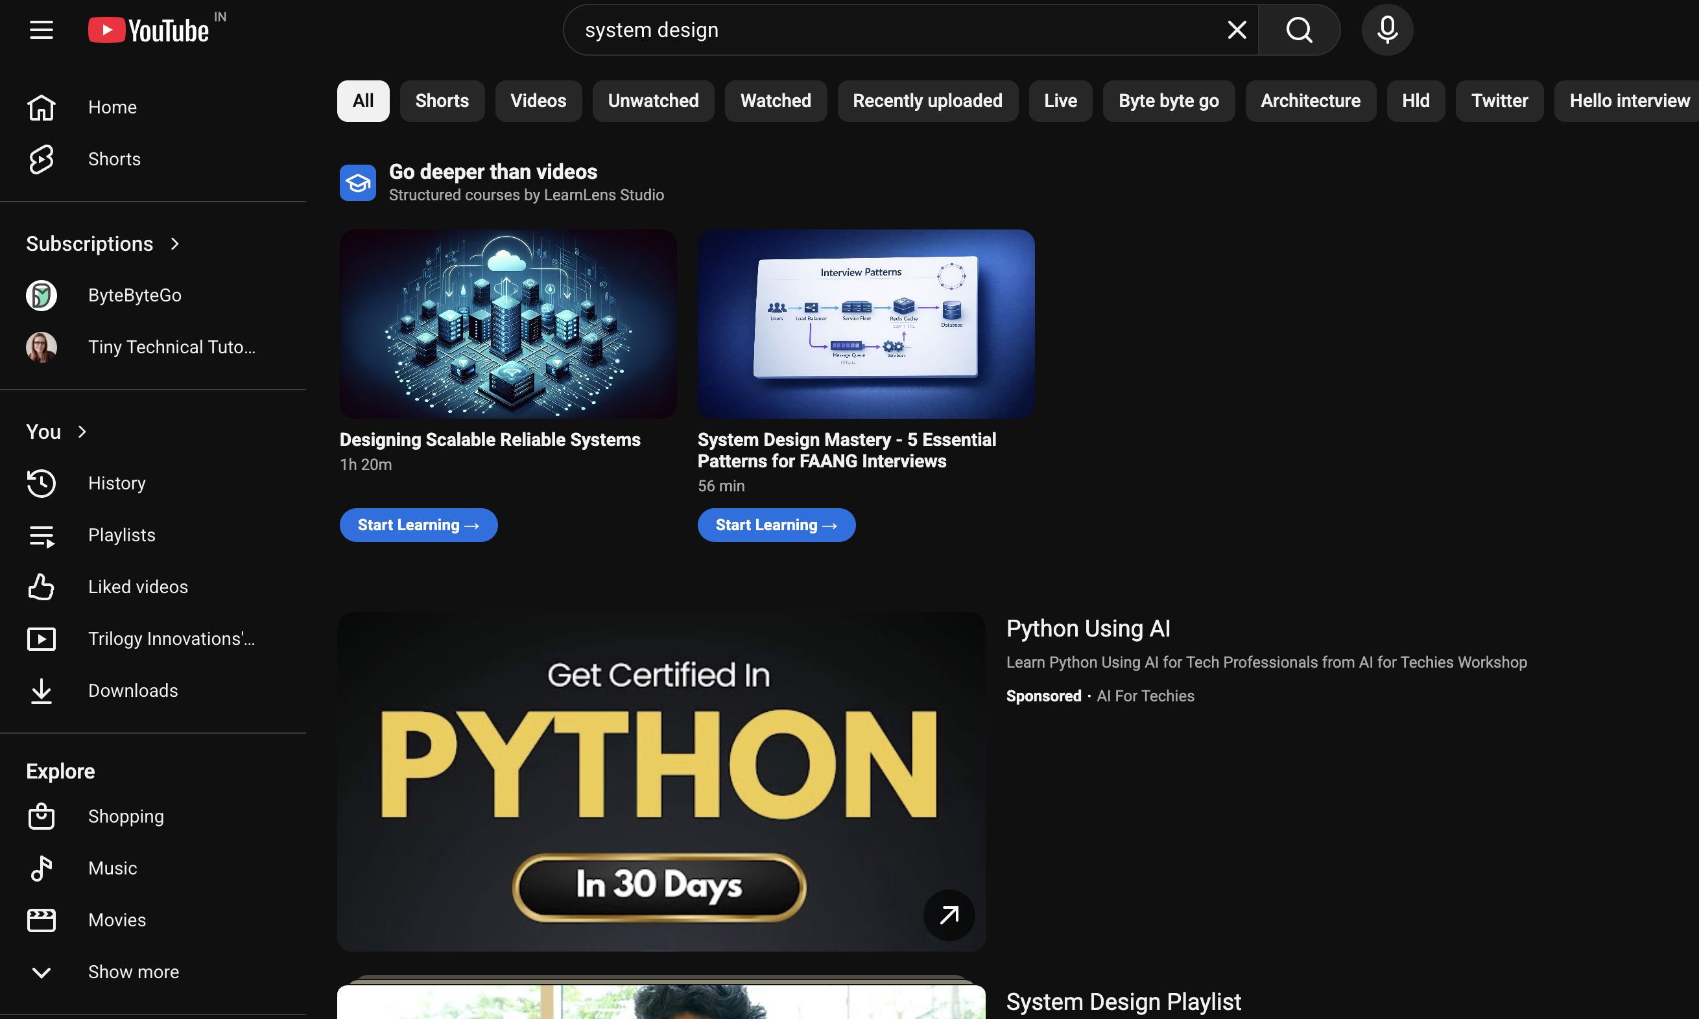
Task: Start Learning Designing Scalable Reliable Systems
Action: click(418, 525)
